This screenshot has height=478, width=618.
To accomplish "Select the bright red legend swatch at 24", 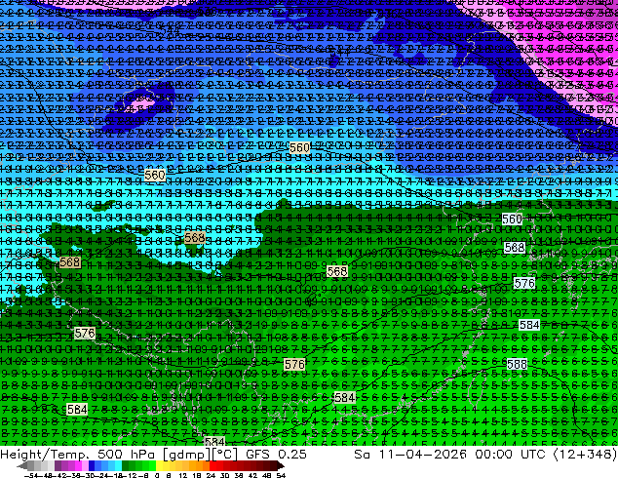I will click(x=212, y=466).
